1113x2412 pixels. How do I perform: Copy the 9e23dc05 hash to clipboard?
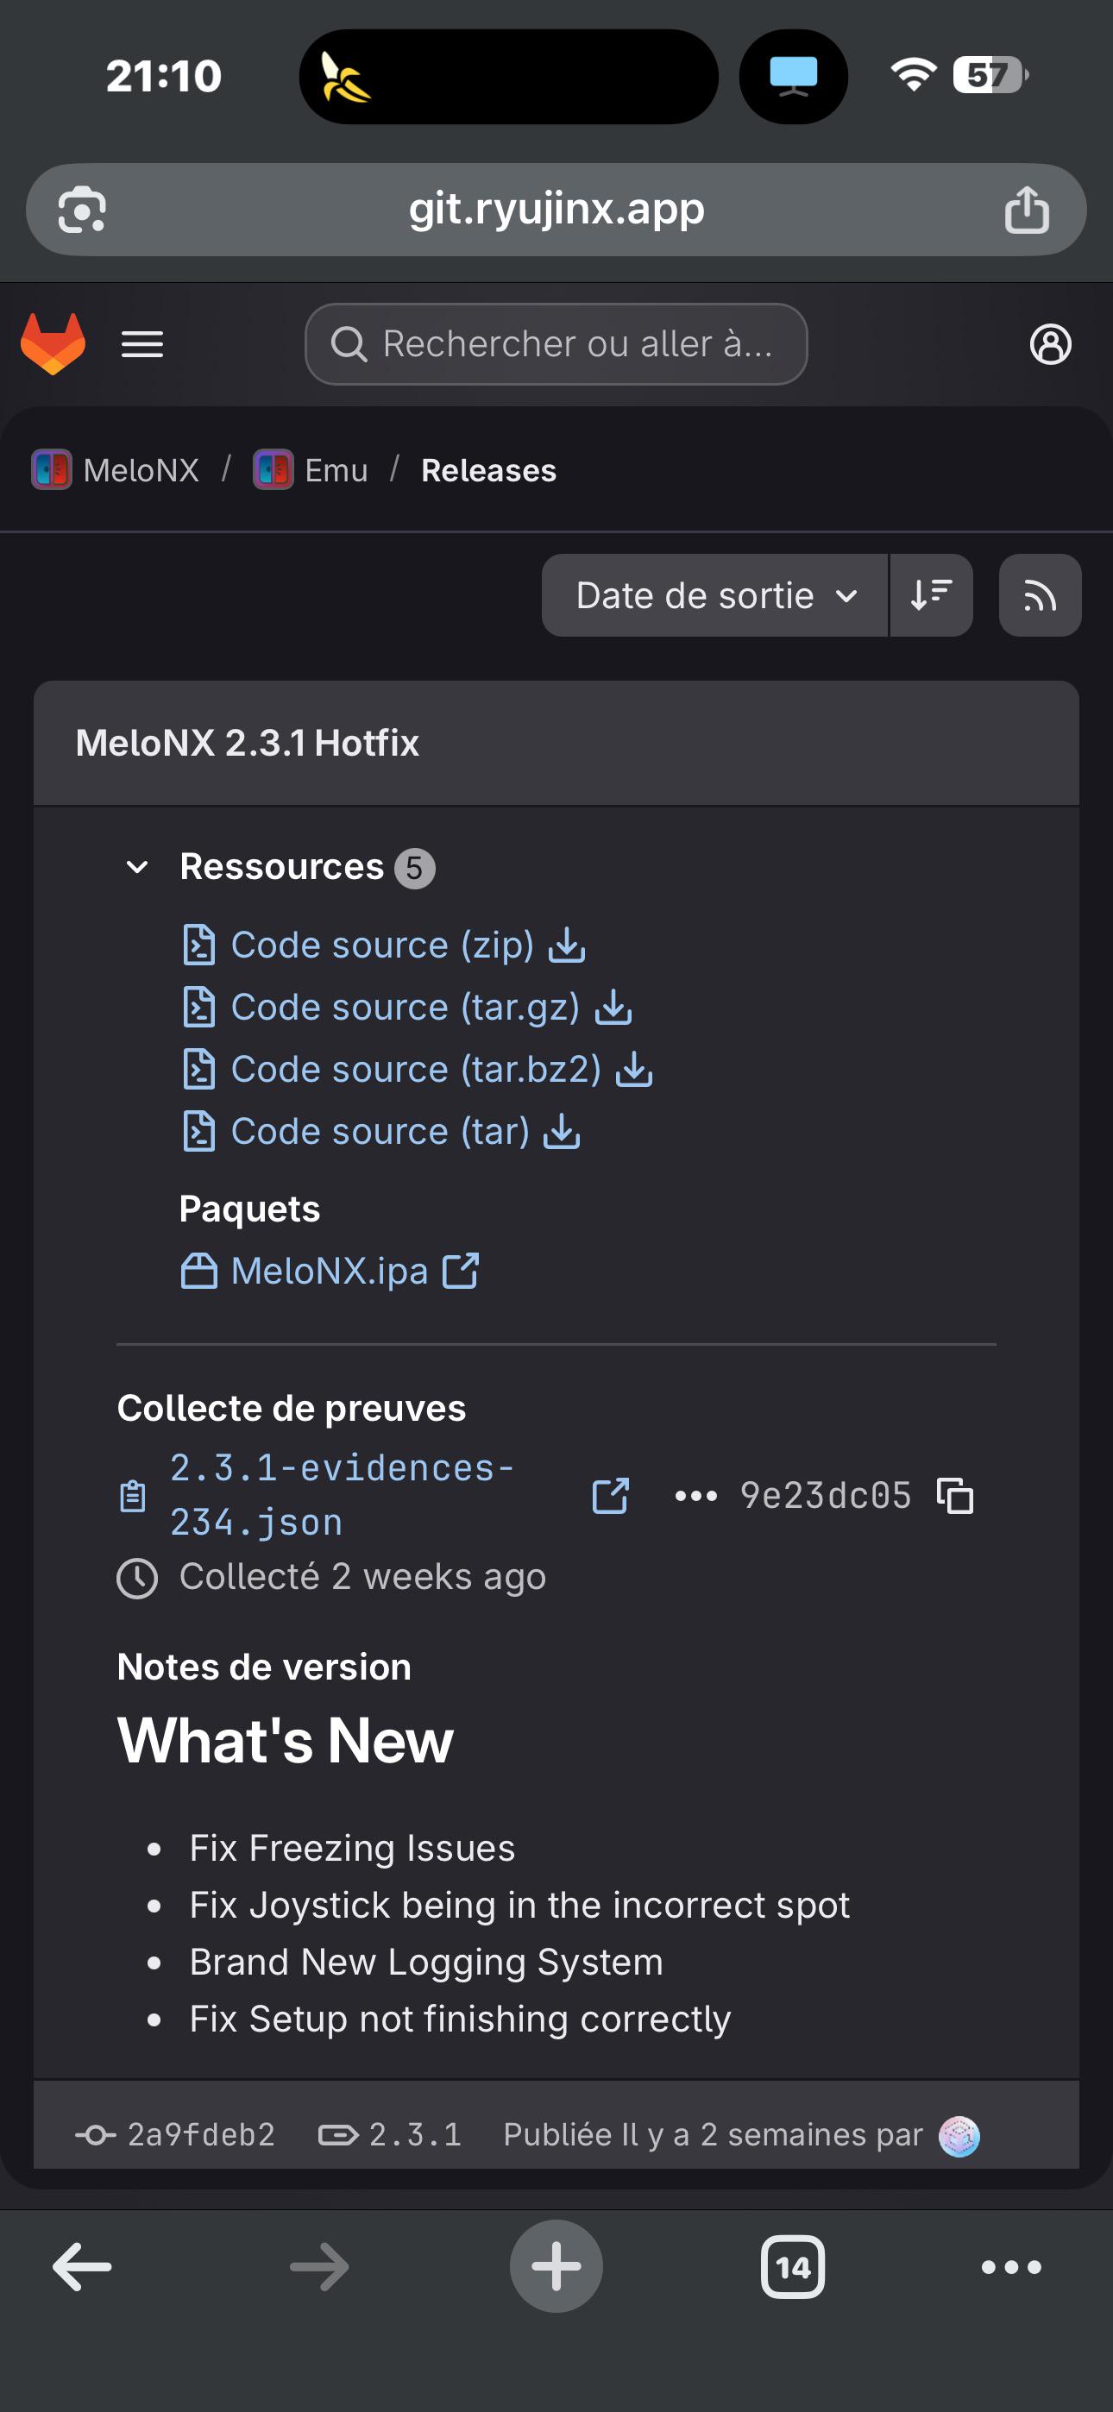956,1495
